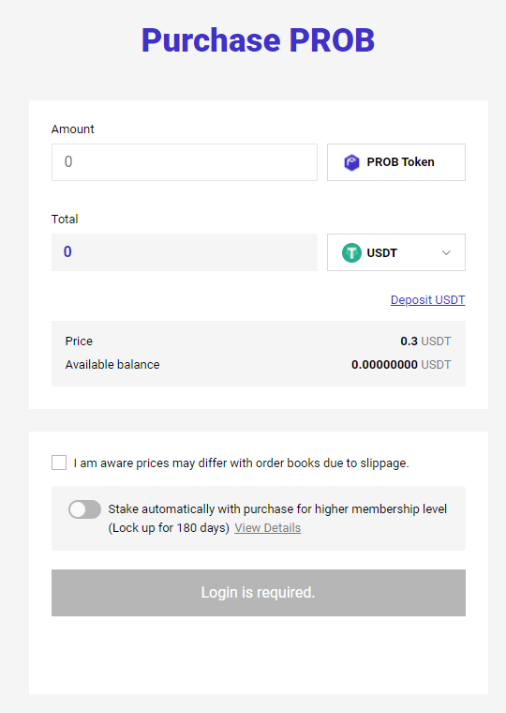Click the Login is required button
The image size is (506, 713).
click(259, 593)
